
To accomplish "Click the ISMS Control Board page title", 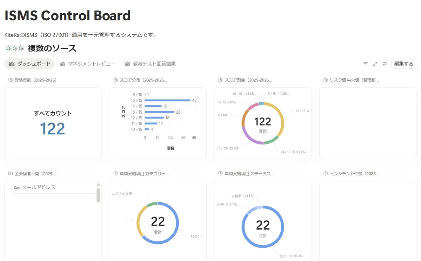I will click(67, 15).
